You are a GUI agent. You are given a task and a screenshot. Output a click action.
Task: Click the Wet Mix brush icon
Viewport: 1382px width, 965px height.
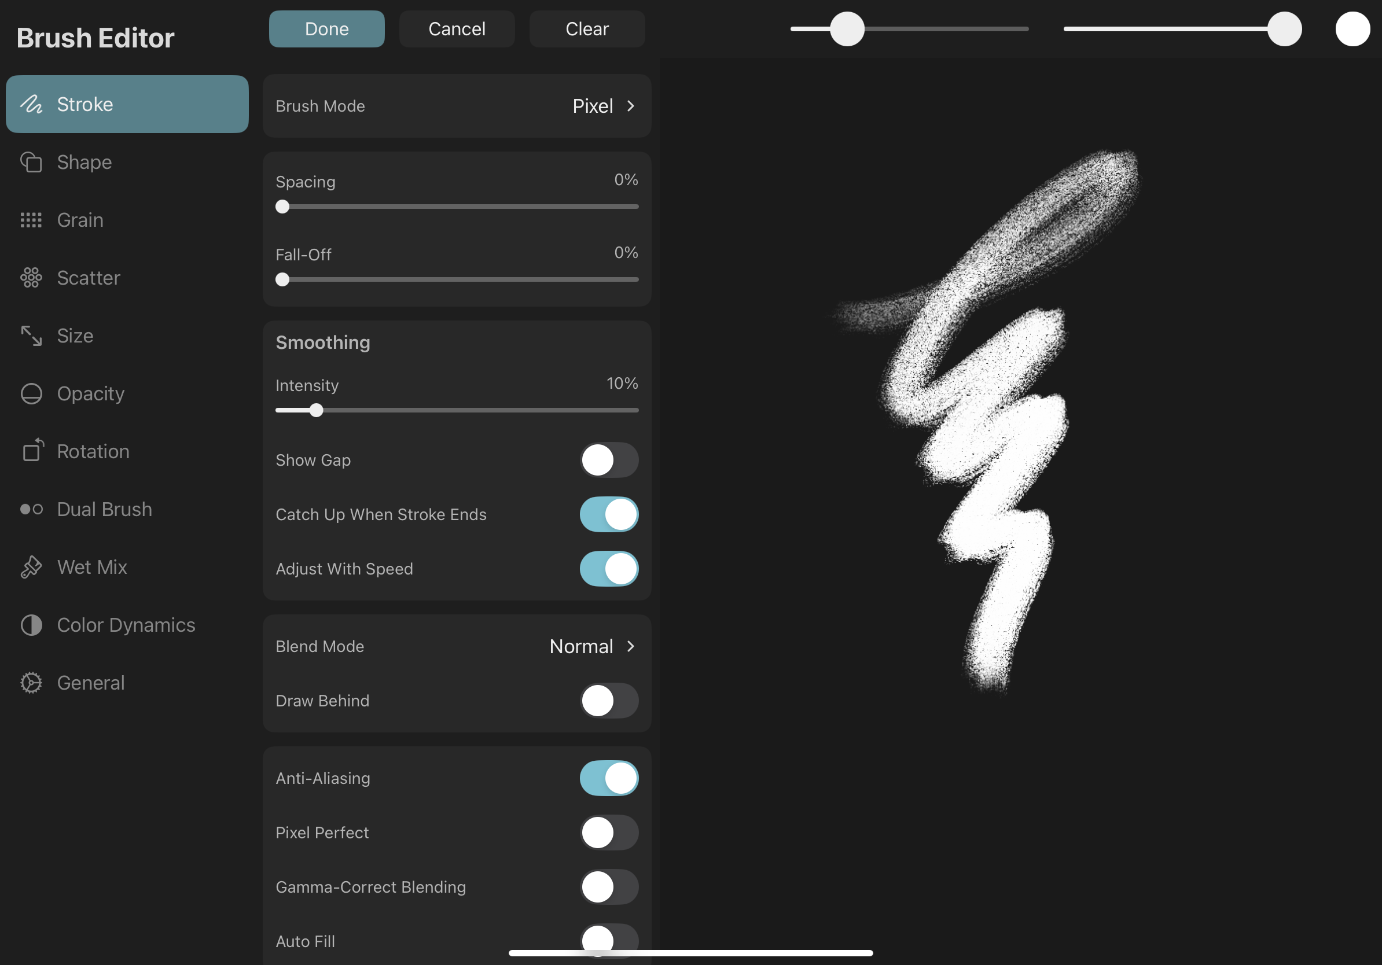click(31, 567)
